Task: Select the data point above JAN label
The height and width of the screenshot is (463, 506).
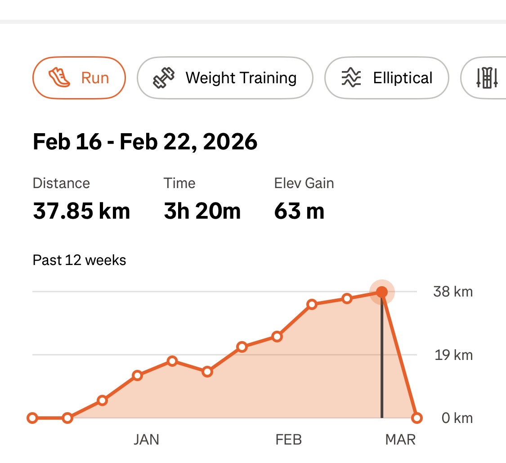Action: (x=138, y=375)
